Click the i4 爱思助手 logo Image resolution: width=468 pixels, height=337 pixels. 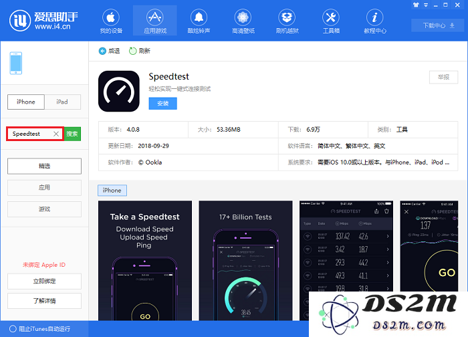43,20
